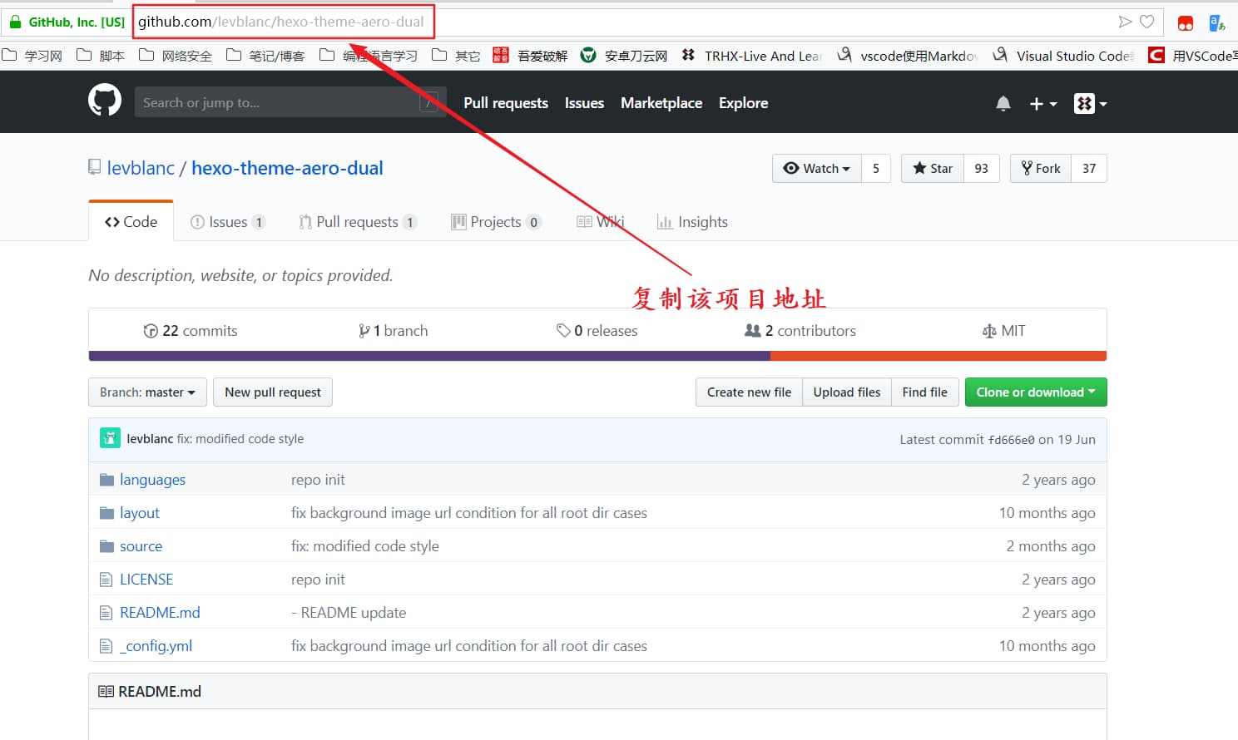The image size is (1238, 740).
Task: Expand the plus create-new menu
Action: tap(1043, 104)
